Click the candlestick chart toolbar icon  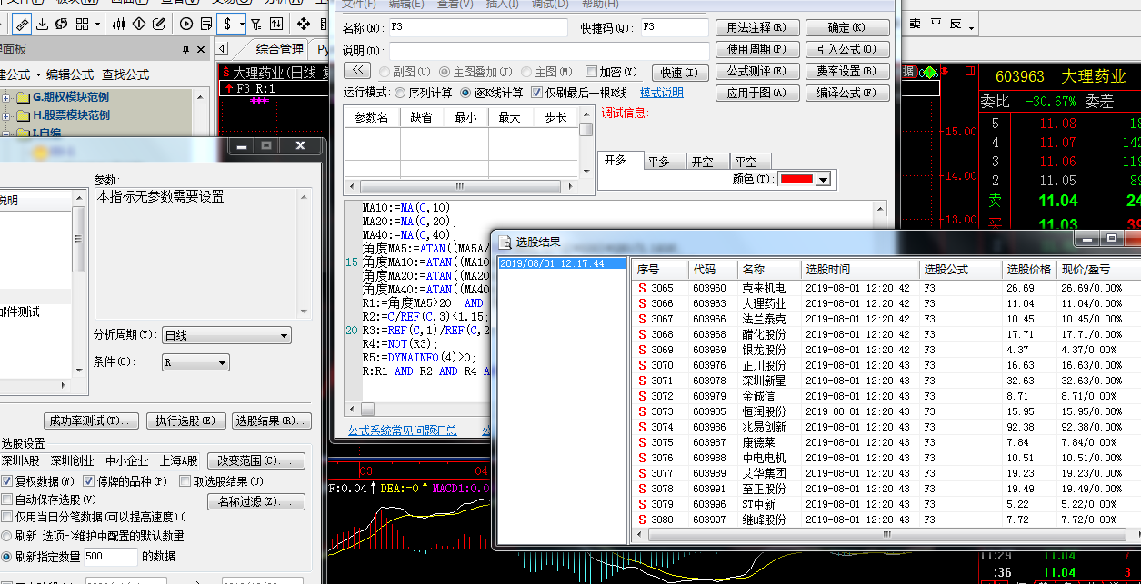[x=118, y=23]
